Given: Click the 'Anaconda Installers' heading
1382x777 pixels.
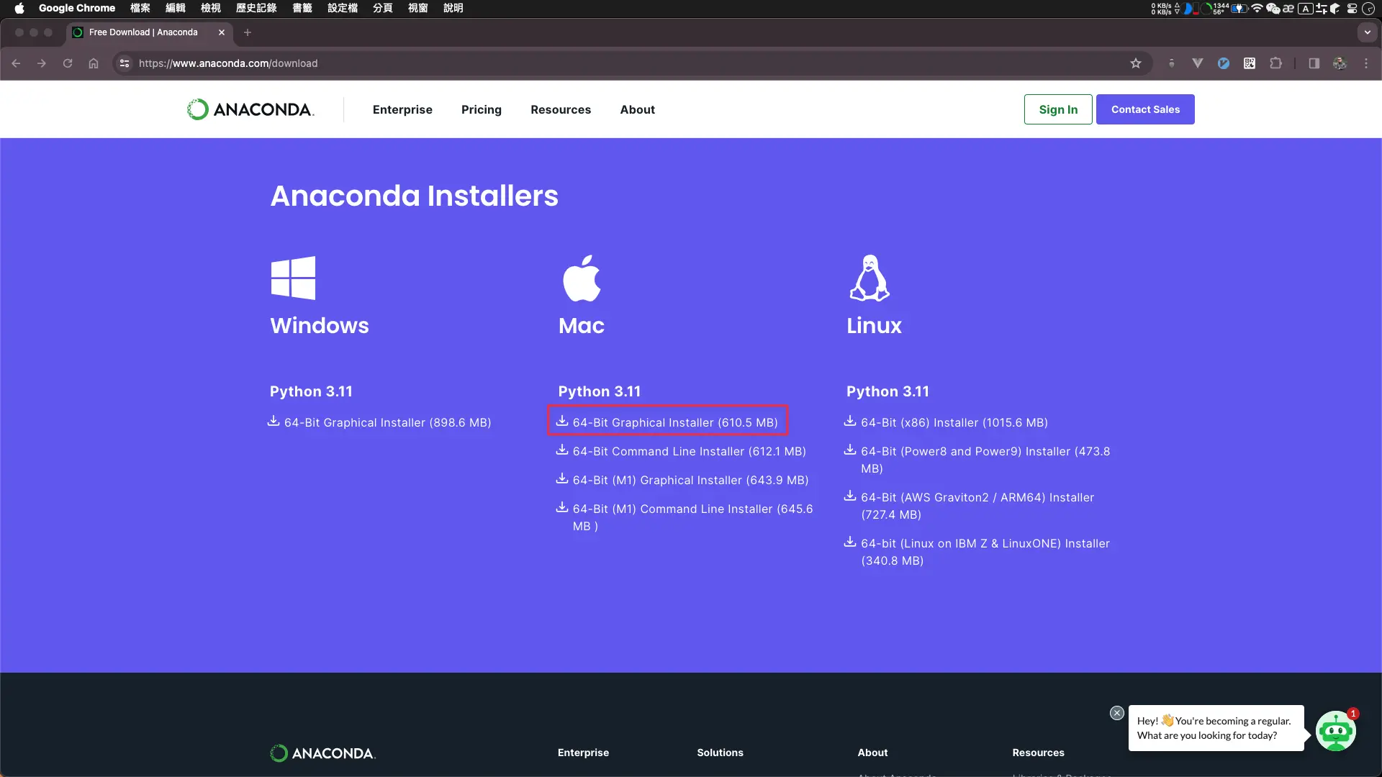Looking at the screenshot, I should coord(414,196).
